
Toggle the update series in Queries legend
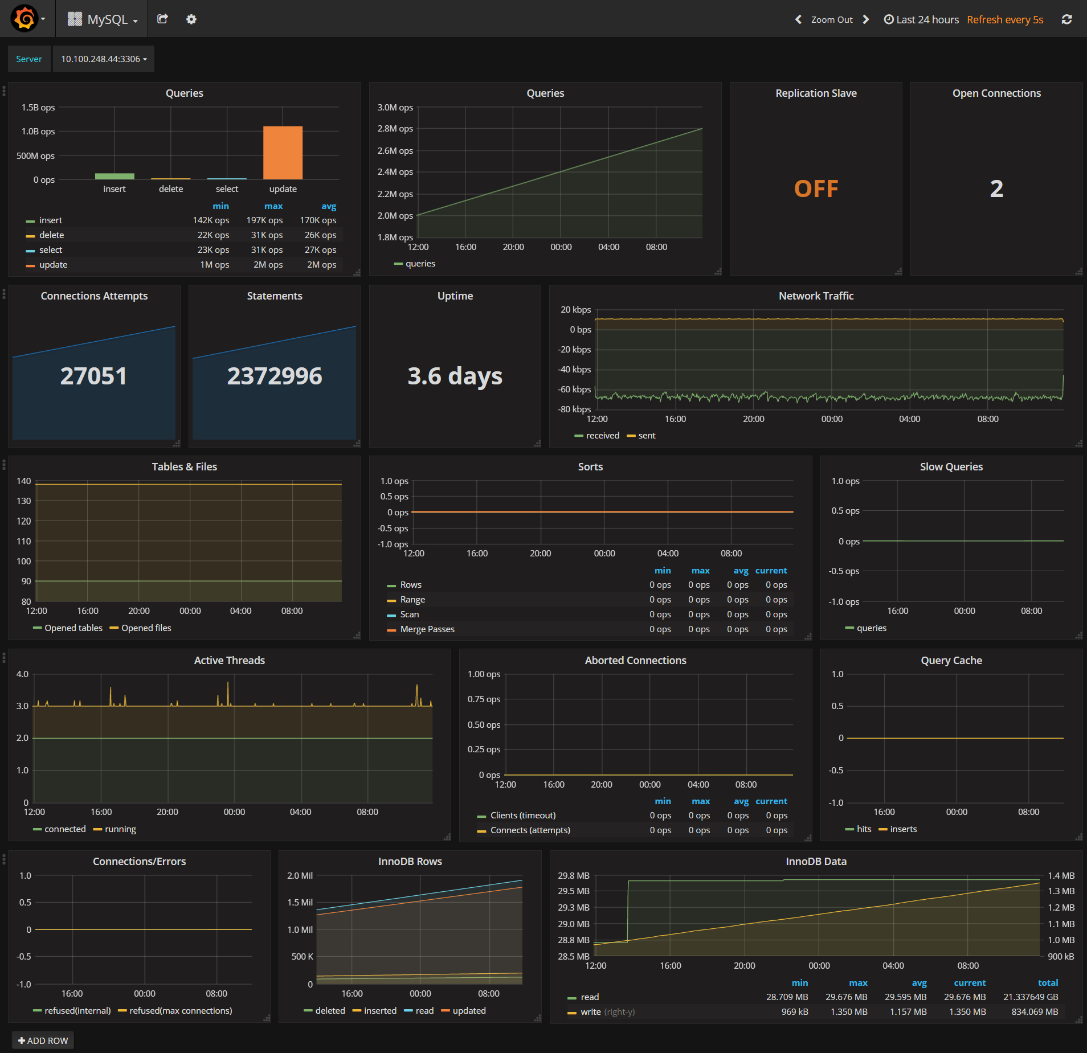coord(54,264)
